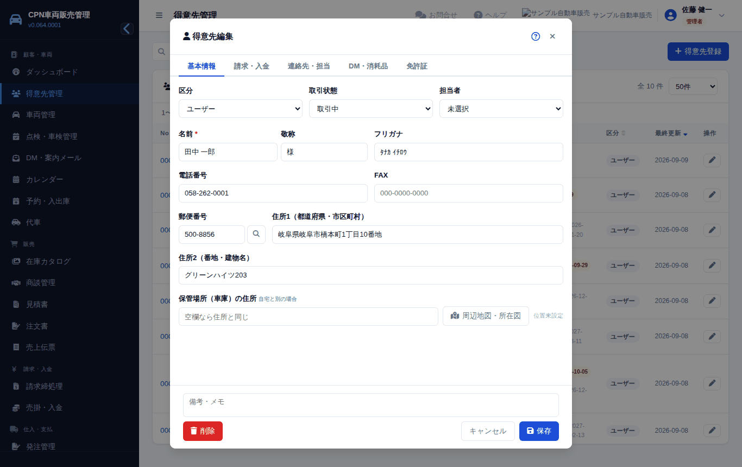Open the 50件 page size dropdown
The height and width of the screenshot is (467, 742).
tap(693, 86)
